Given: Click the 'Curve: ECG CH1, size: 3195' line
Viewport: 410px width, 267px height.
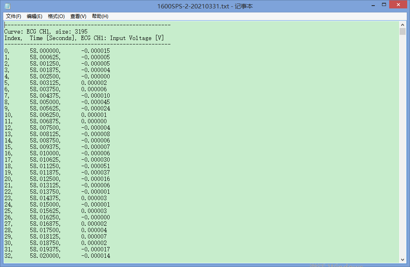Looking at the screenshot, I should click(x=46, y=32).
